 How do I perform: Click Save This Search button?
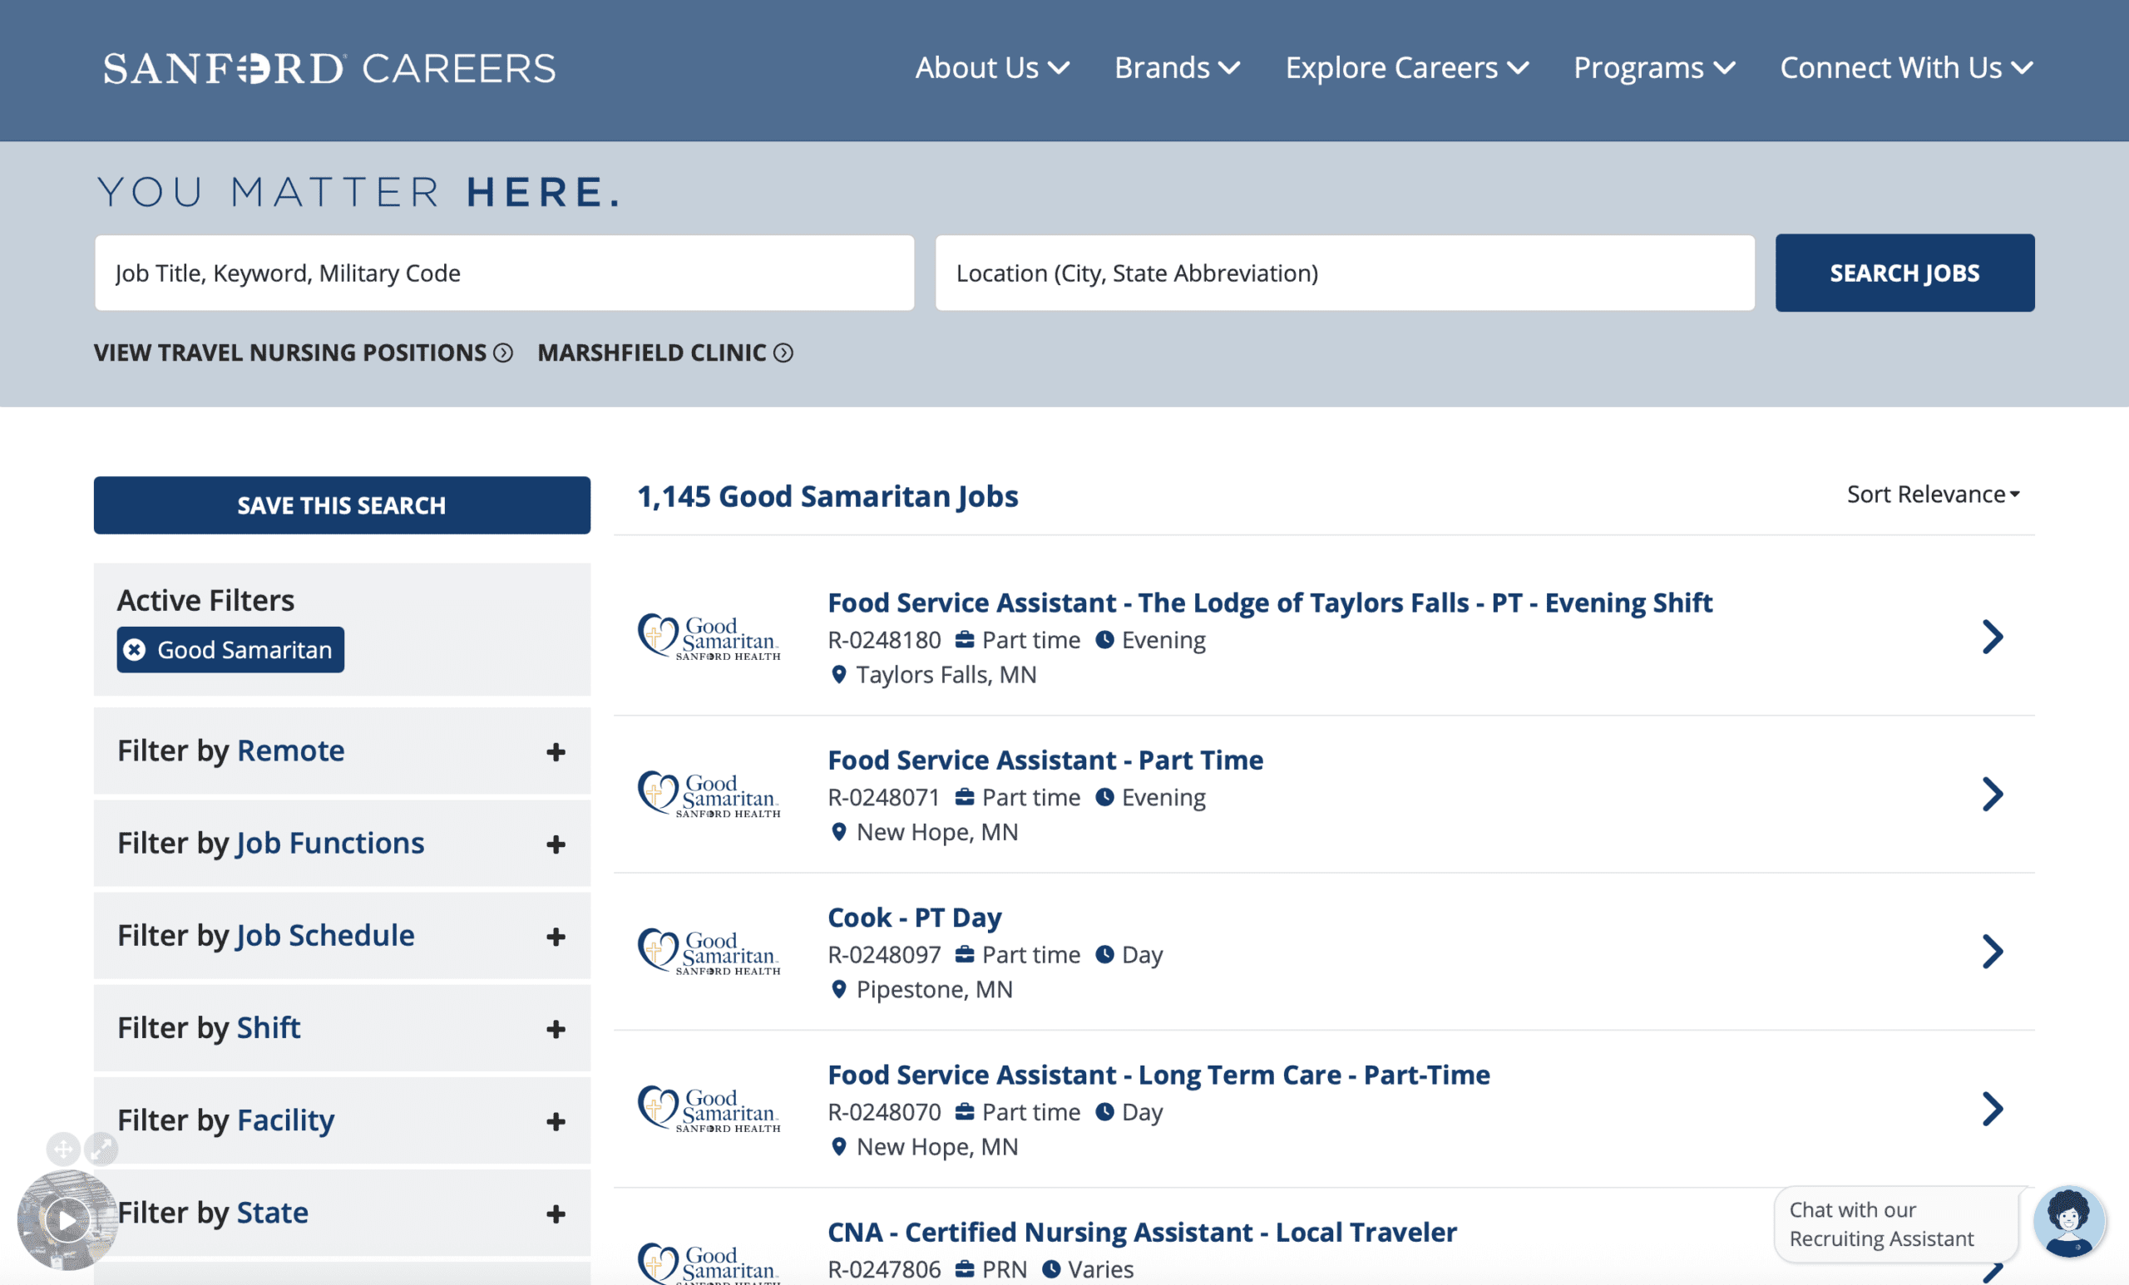[341, 505]
